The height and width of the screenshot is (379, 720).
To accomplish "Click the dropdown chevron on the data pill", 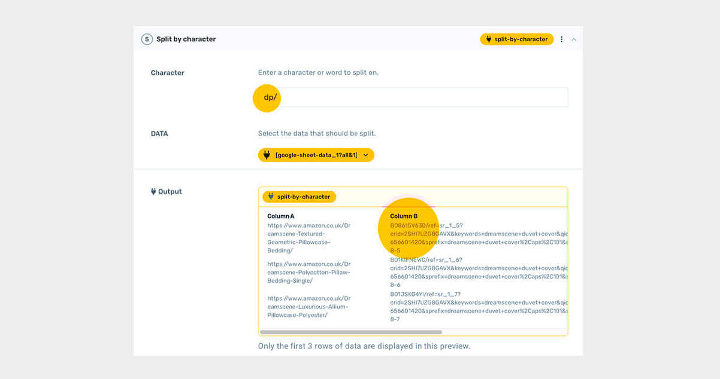I will point(365,154).
